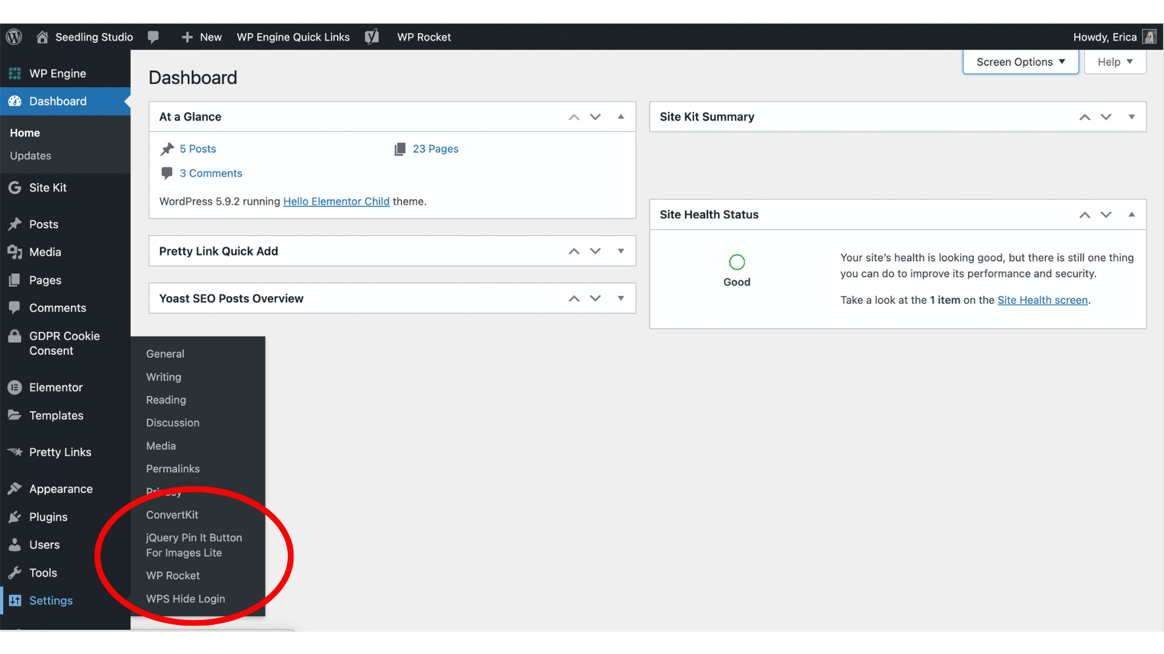Open Reading settings from the submenu
Viewport: 1164px width, 654px height.
click(166, 400)
